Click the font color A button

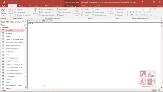pyautogui.click(x=128, y=15)
